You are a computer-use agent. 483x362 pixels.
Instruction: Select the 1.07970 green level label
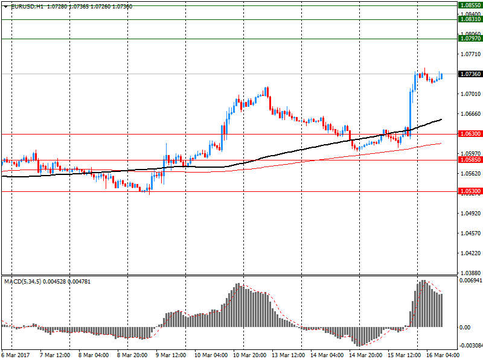pos(470,39)
